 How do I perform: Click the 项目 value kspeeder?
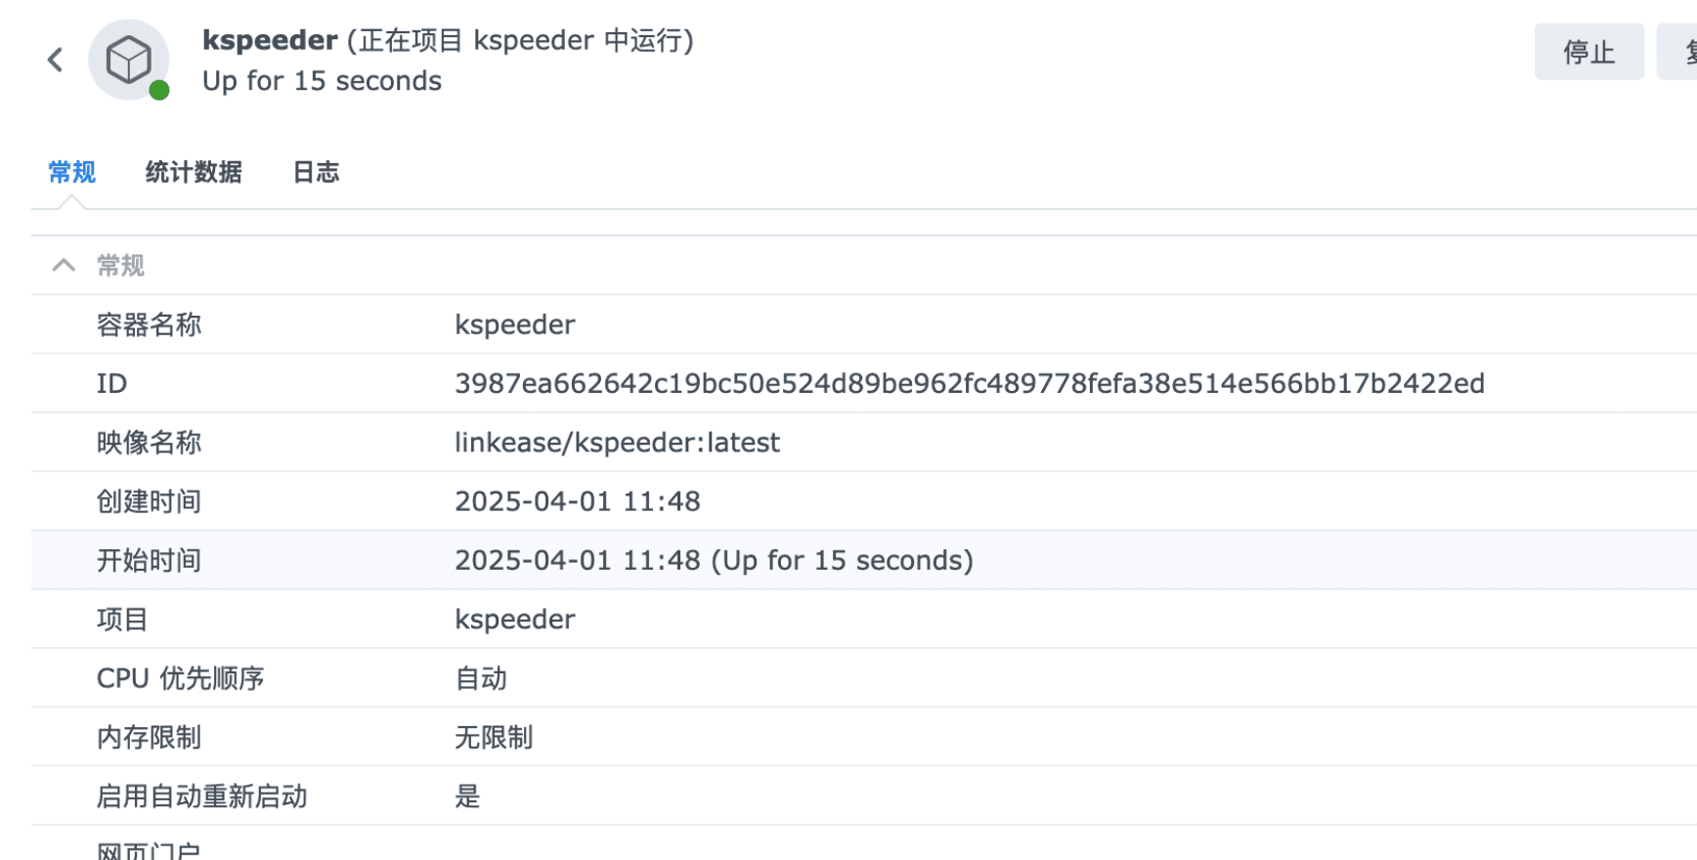515,620
